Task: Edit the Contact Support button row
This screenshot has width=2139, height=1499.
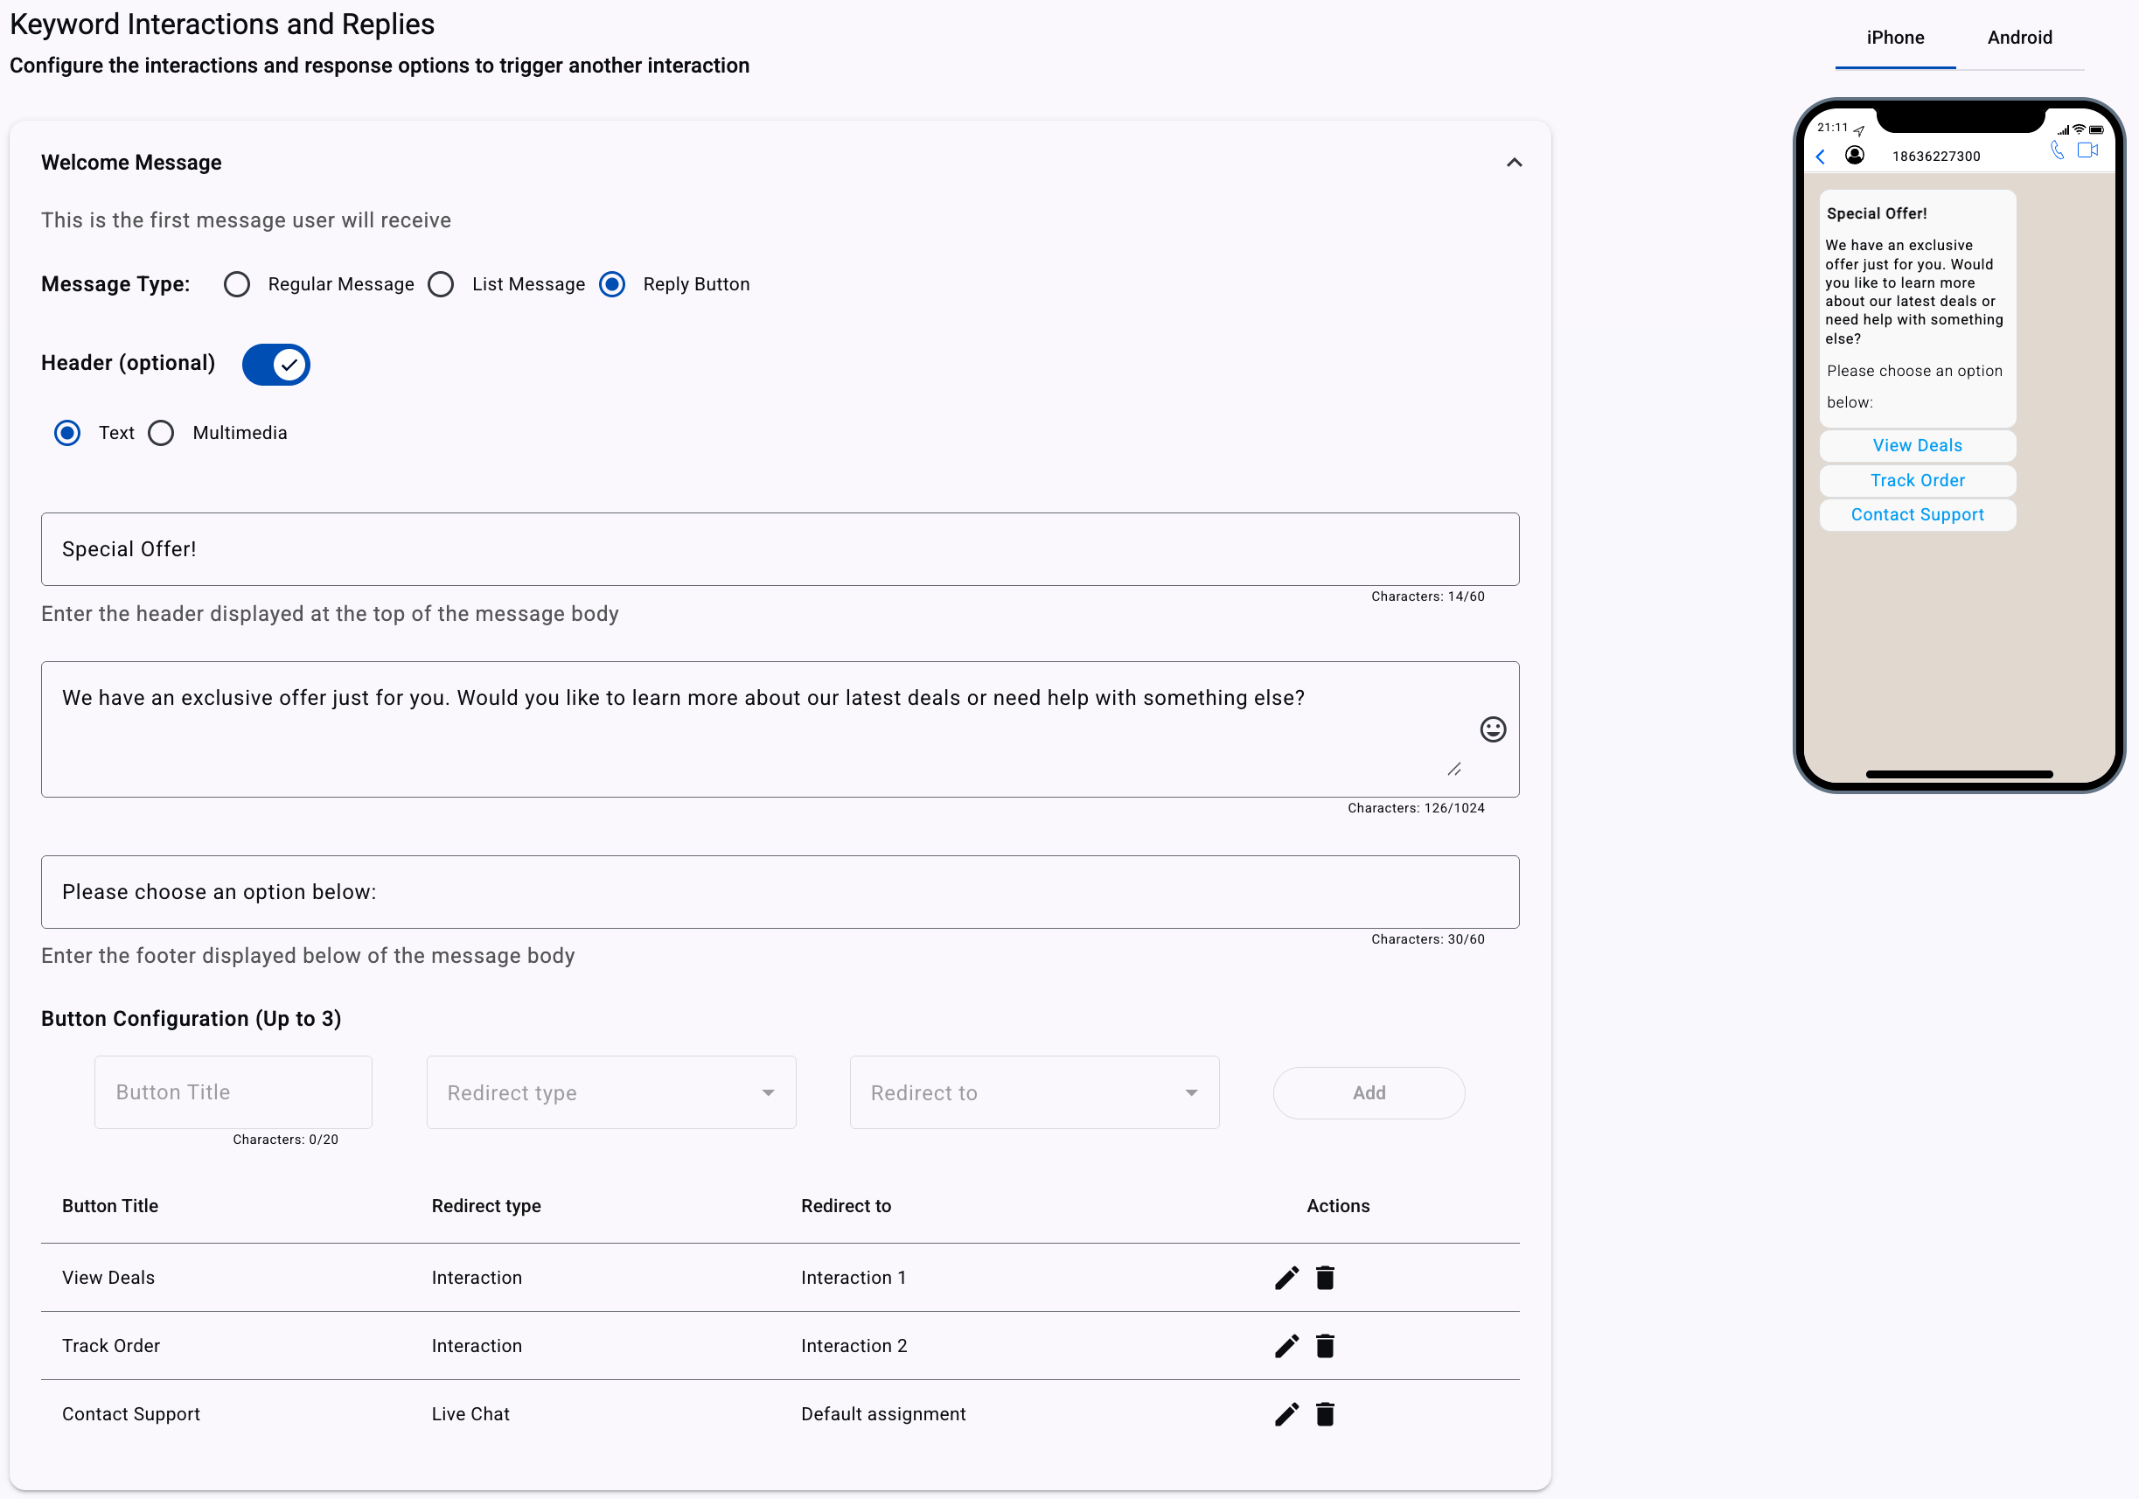Action: 1285,1414
